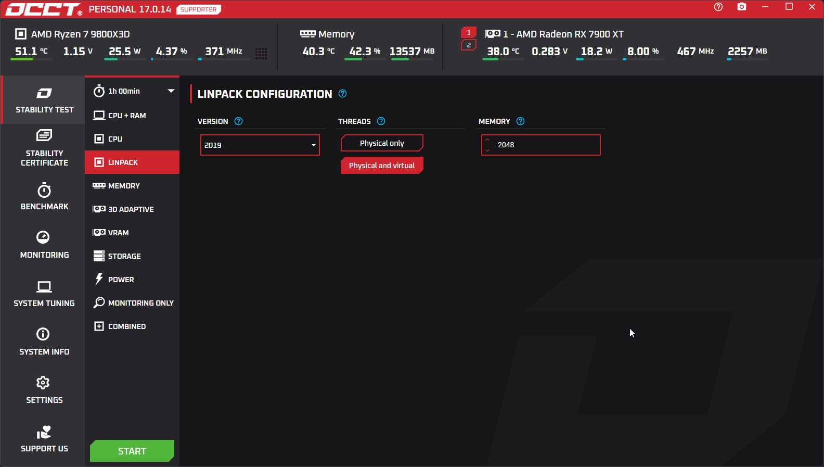Click the GPU voltage 0.283 V reading

point(550,52)
